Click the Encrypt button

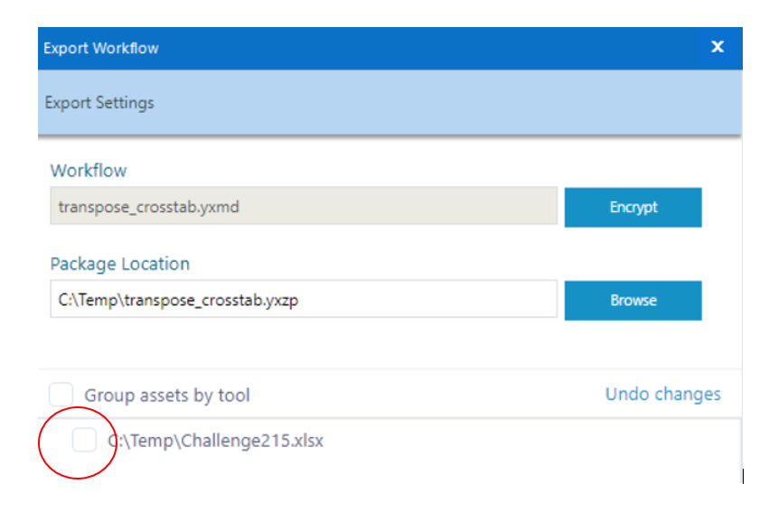coord(633,207)
